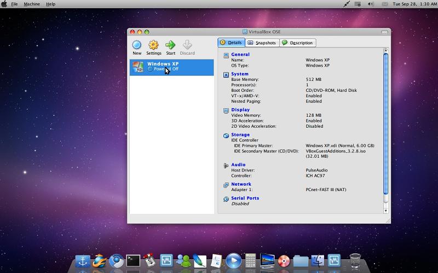Start the virtual machine with green arrow
Screen dimensions: 438x273
pyautogui.click(x=170, y=45)
